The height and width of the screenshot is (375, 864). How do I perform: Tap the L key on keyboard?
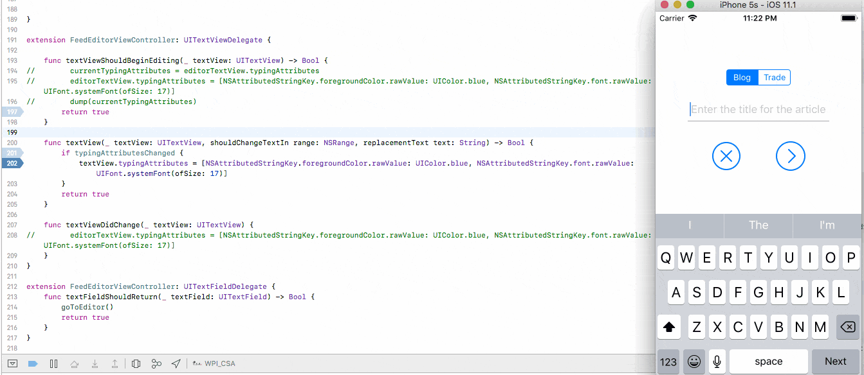[x=841, y=293]
